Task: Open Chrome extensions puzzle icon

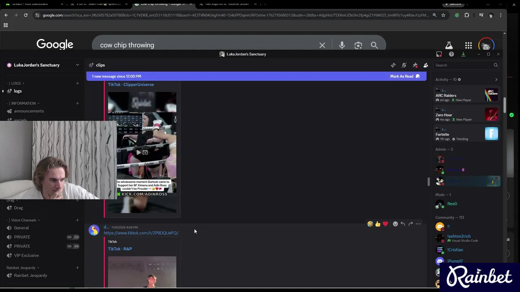Action: point(467,15)
